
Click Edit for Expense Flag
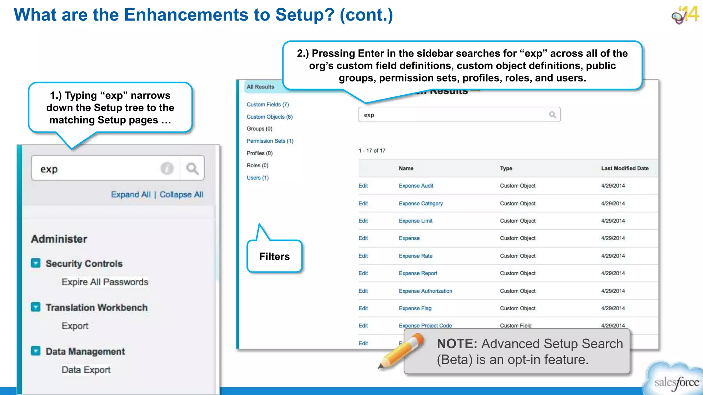[x=363, y=309]
